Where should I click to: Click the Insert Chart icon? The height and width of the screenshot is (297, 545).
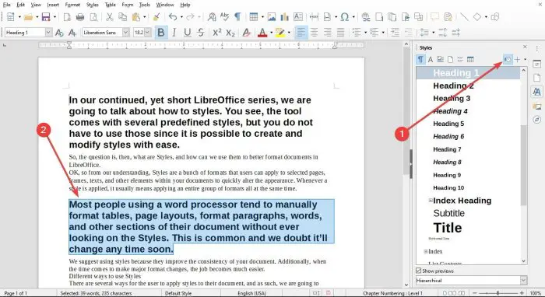pos(285,16)
